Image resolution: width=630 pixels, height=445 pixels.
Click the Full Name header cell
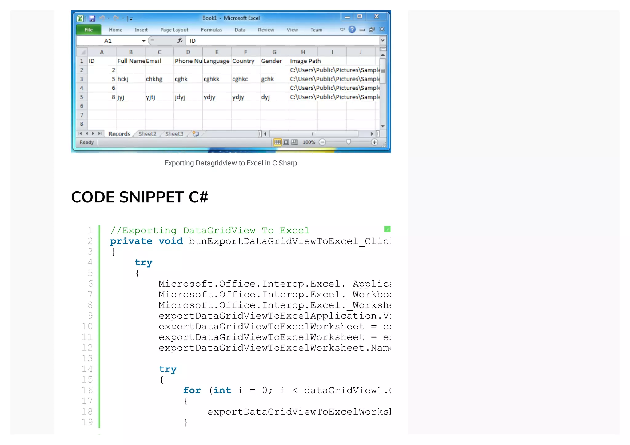(131, 61)
